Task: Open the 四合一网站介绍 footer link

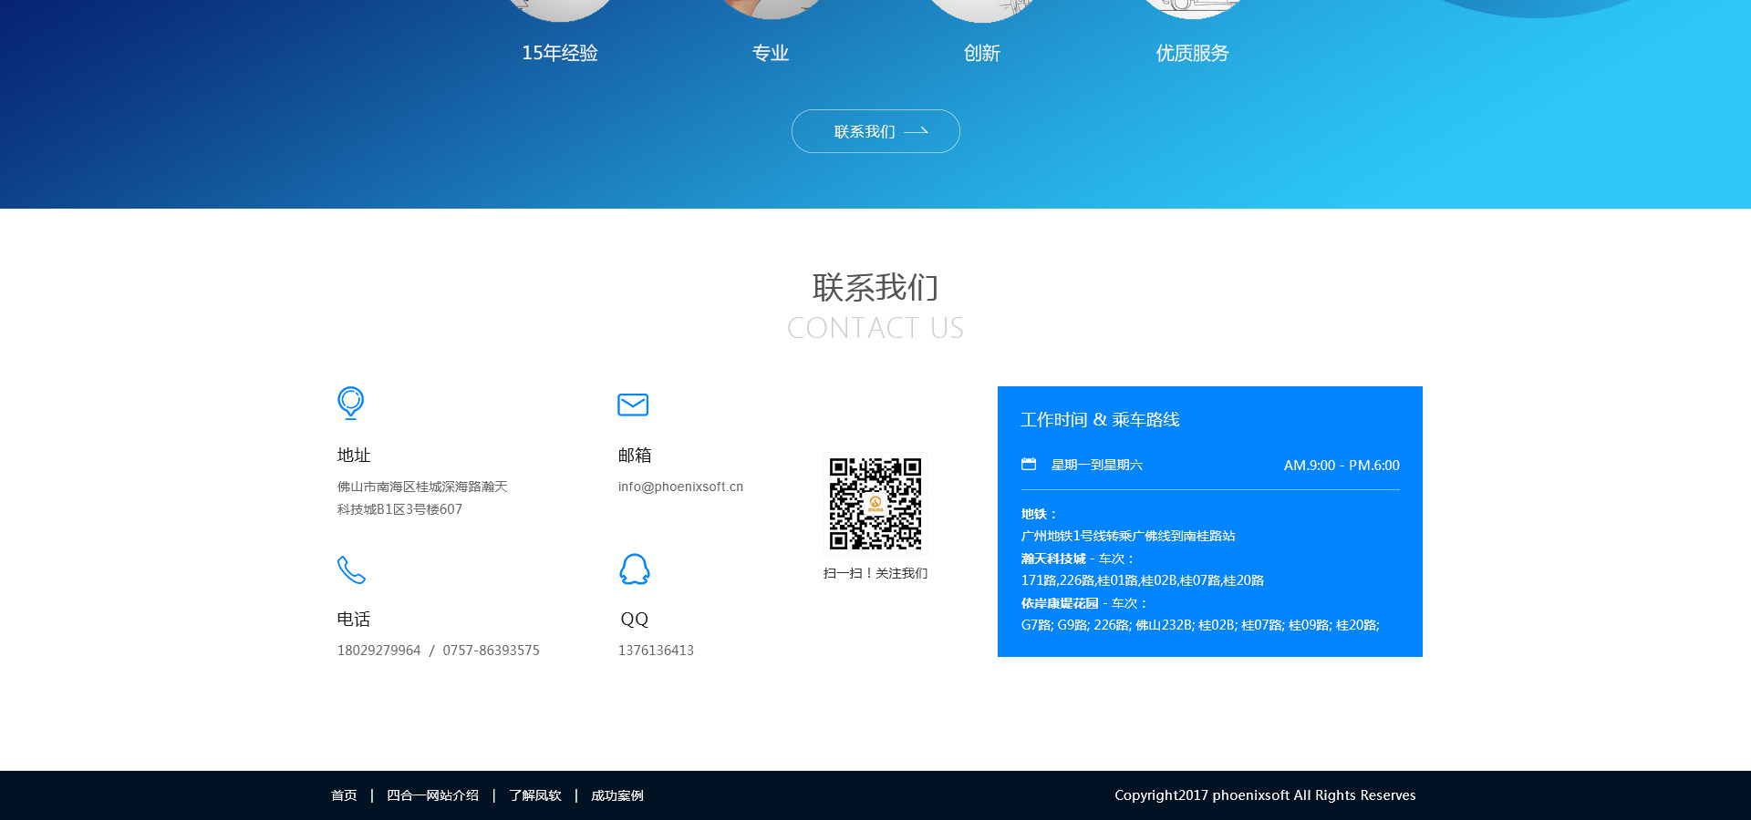Action: [x=432, y=795]
